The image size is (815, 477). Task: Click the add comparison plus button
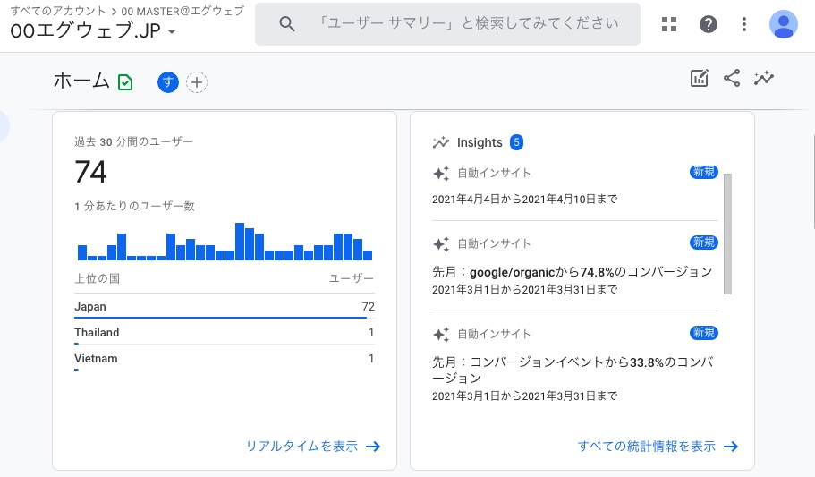pyautogui.click(x=197, y=82)
